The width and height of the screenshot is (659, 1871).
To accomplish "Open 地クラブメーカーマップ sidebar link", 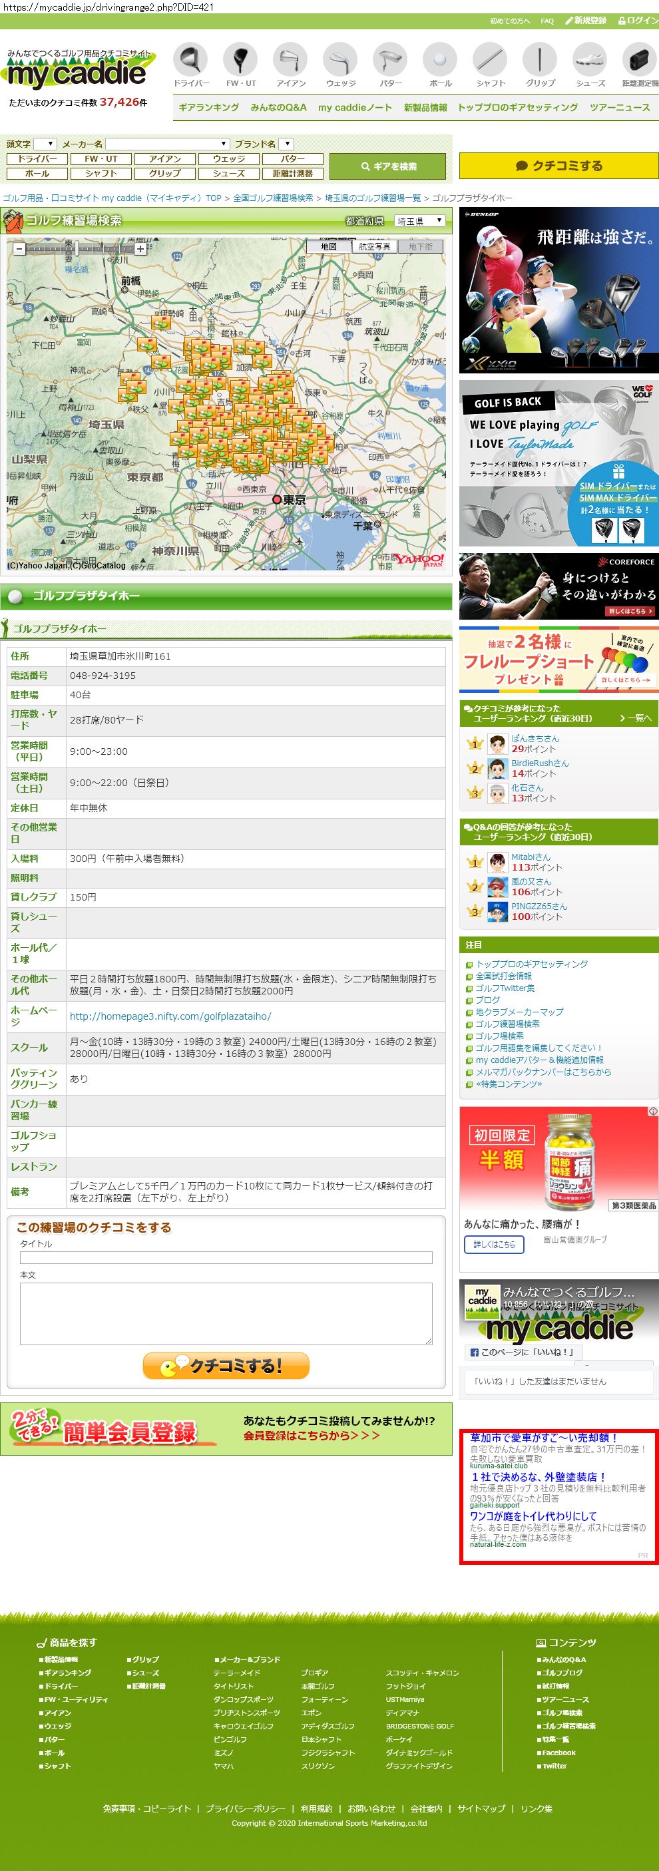I will click(519, 1012).
